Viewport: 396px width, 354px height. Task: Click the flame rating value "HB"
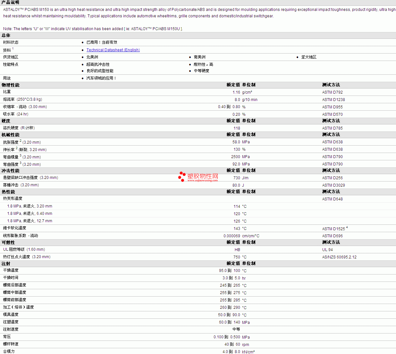(x=237, y=250)
